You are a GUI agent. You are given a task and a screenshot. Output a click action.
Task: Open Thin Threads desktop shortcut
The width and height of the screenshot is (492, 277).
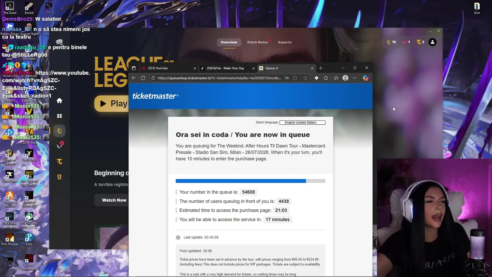pos(10,240)
